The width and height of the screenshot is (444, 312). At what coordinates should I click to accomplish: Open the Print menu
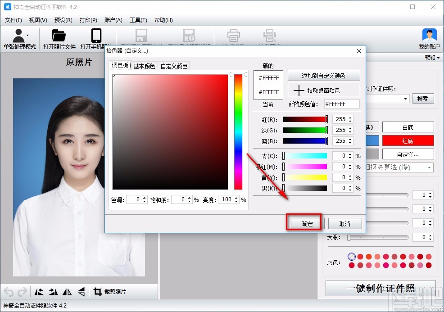88,20
